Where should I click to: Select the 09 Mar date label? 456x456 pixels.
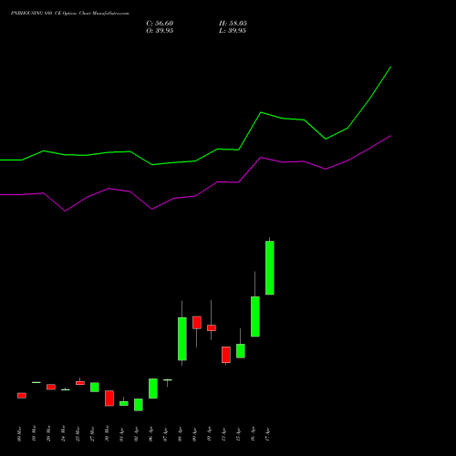click(x=19, y=434)
